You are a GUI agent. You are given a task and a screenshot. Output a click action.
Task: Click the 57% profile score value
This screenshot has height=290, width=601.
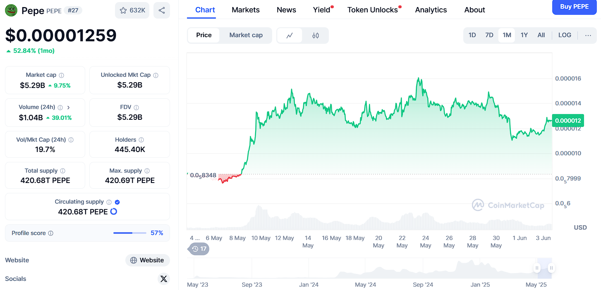tap(157, 233)
